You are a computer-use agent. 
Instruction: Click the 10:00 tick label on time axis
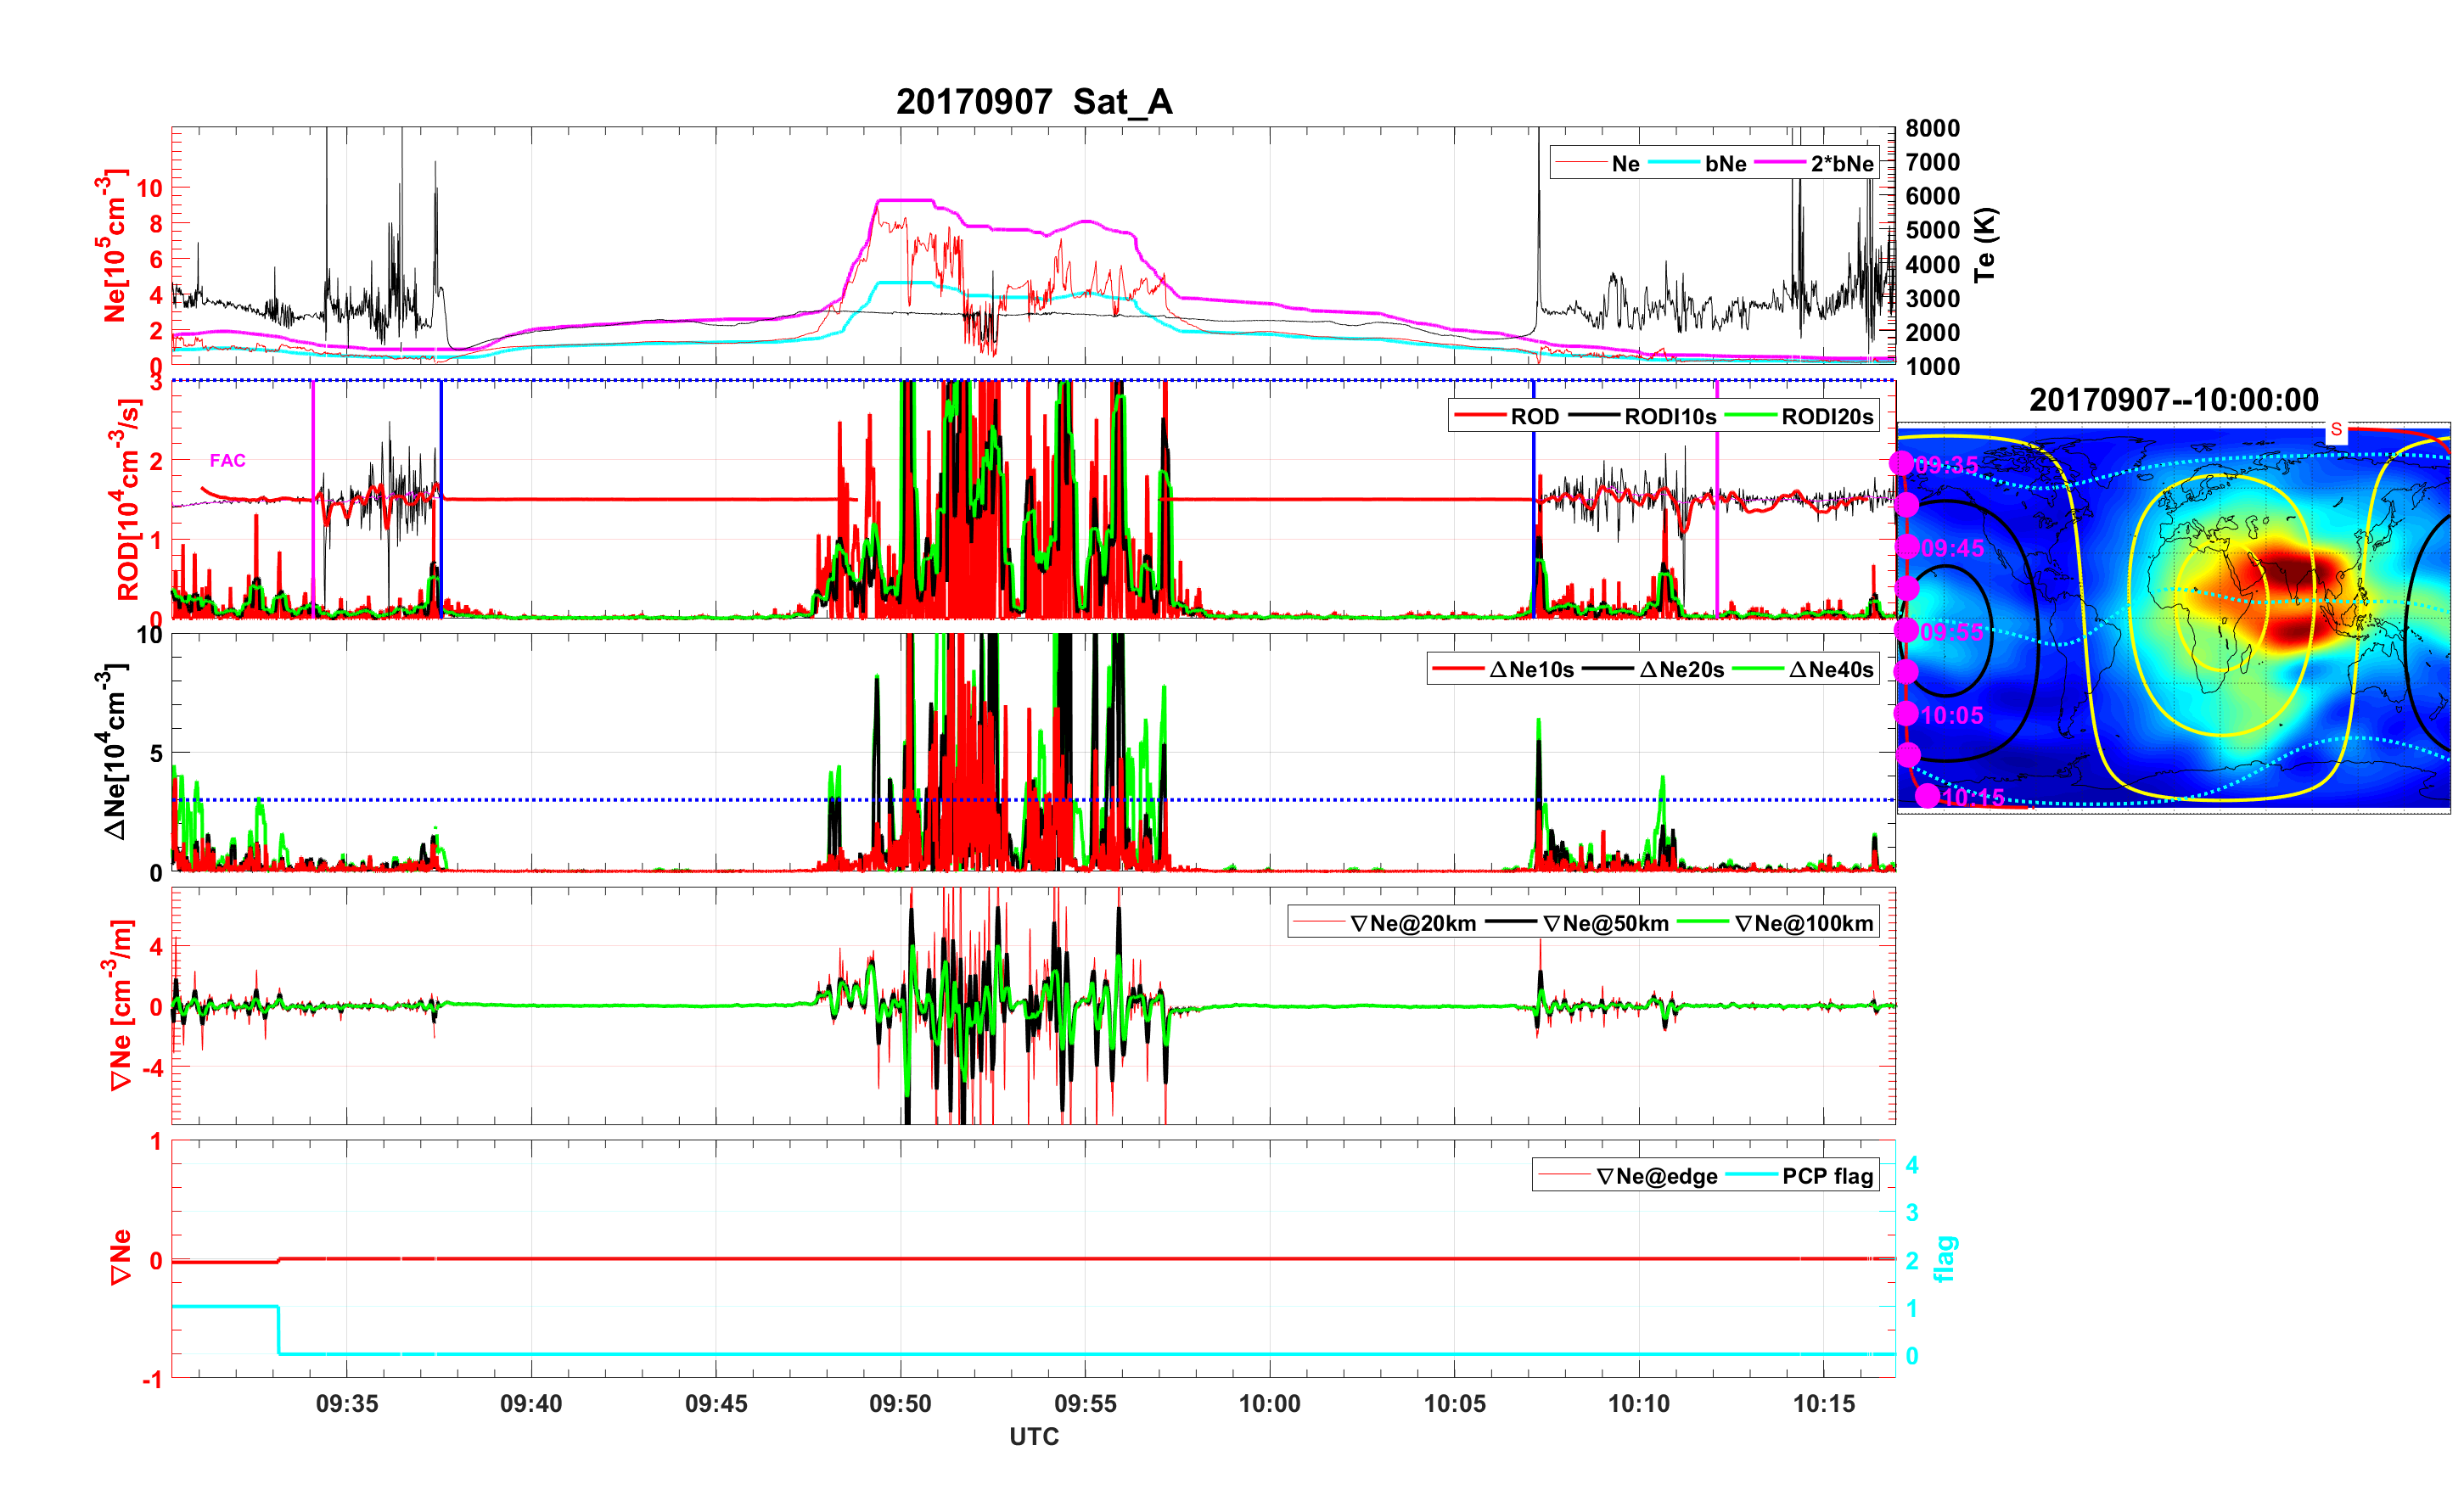1269,1404
